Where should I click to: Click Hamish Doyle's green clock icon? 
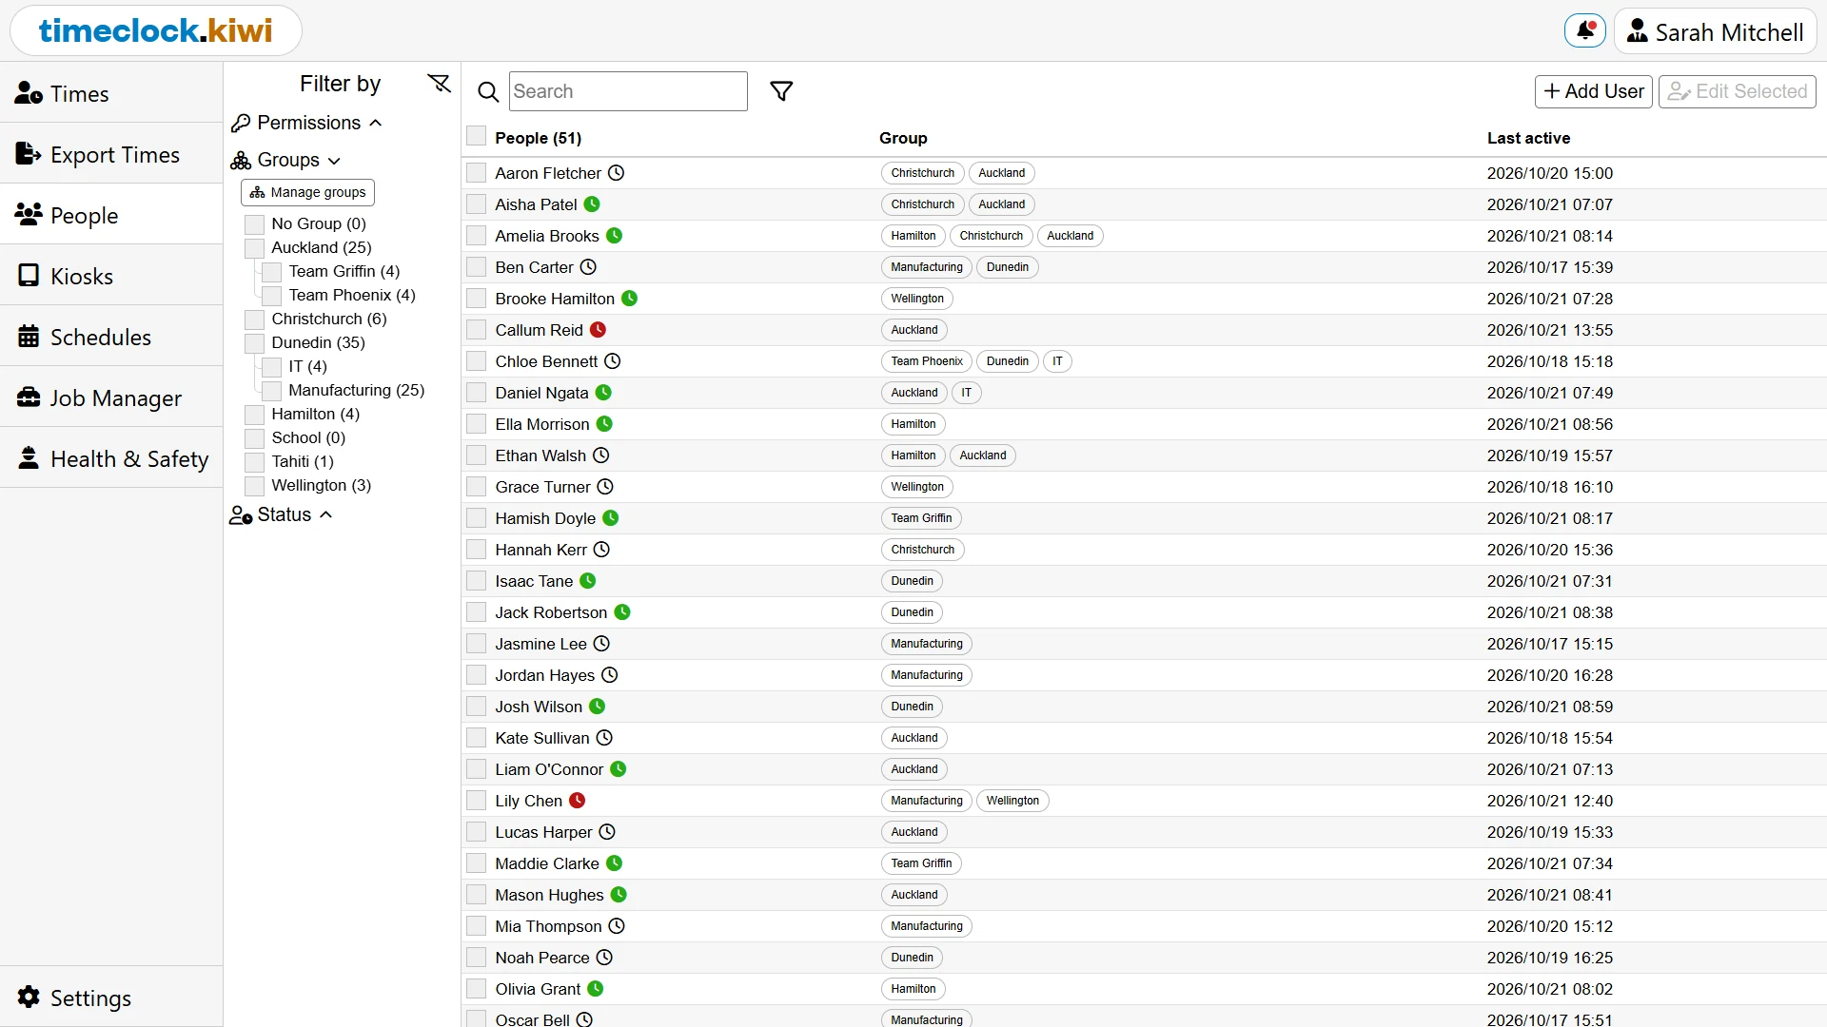click(611, 518)
